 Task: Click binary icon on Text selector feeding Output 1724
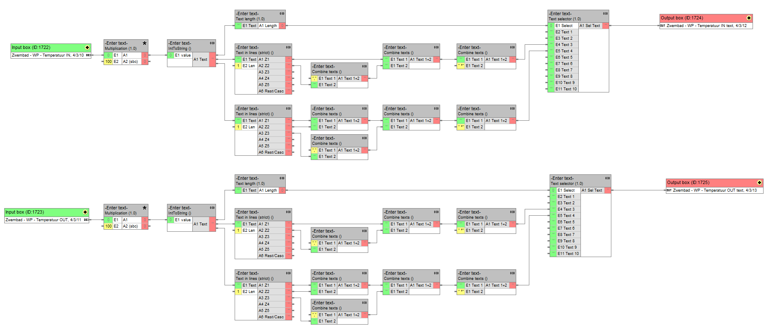[605, 14]
